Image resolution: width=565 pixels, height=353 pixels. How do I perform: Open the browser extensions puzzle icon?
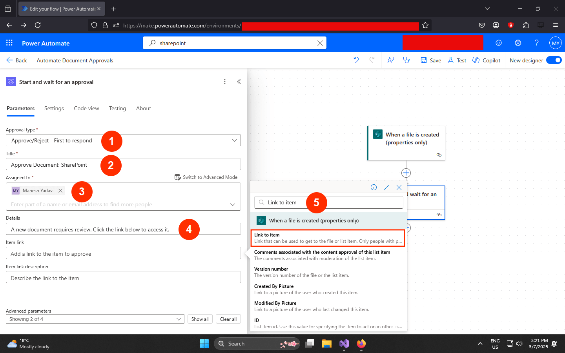526,25
